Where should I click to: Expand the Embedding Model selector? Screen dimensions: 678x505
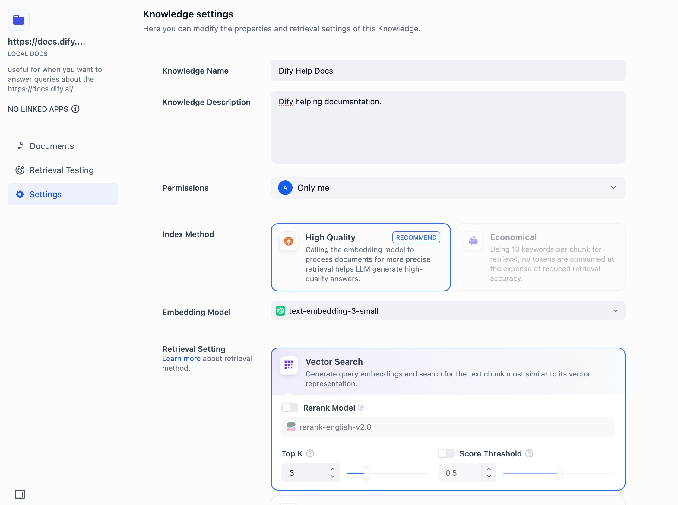pos(448,311)
